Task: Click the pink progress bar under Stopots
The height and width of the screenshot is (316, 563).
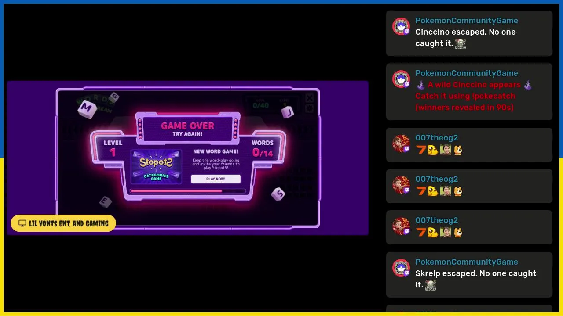Action: coord(188,191)
